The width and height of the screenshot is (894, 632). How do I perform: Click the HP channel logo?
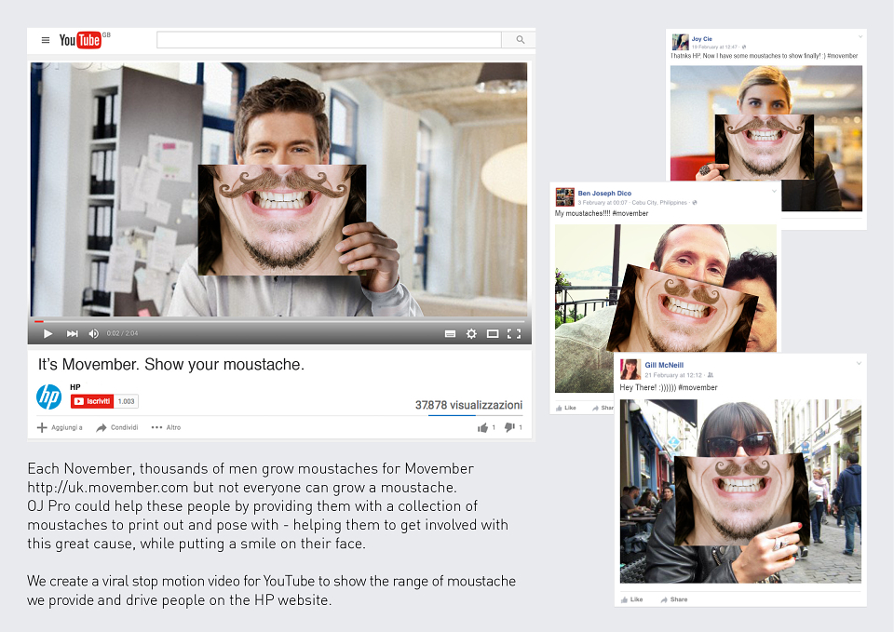(x=49, y=397)
